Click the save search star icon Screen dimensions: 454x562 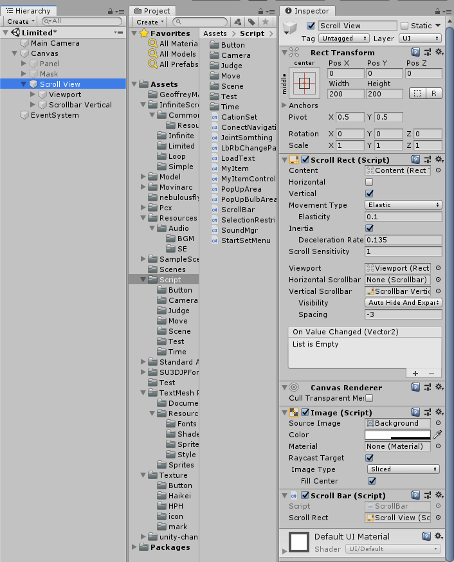tap(265, 22)
